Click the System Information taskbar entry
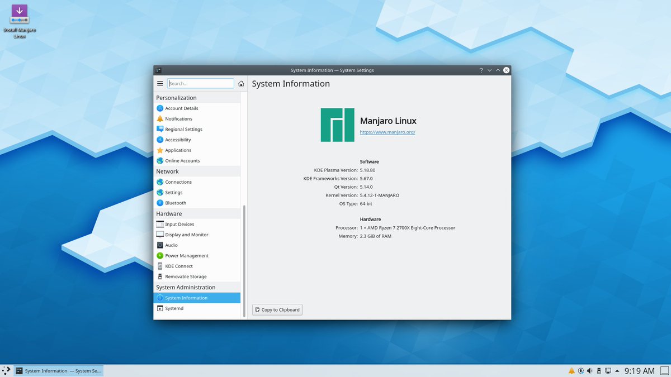671x377 pixels. coord(58,371)
